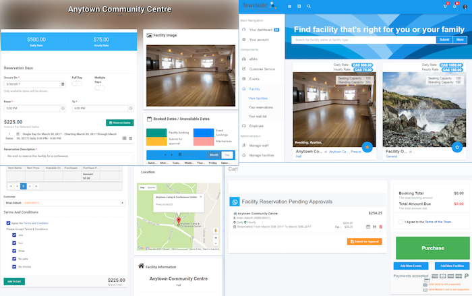Uncheck the 'No Smoke' checkbox
This screenshot has width=472, height=296.
pos(14,266)
